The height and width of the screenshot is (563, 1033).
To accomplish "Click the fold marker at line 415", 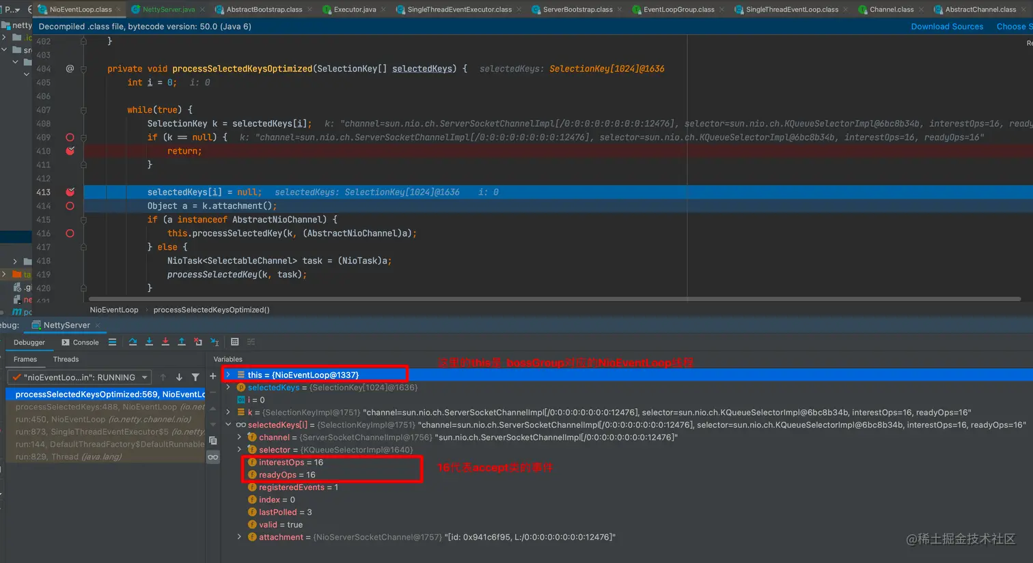I will (x=83, y=220).
